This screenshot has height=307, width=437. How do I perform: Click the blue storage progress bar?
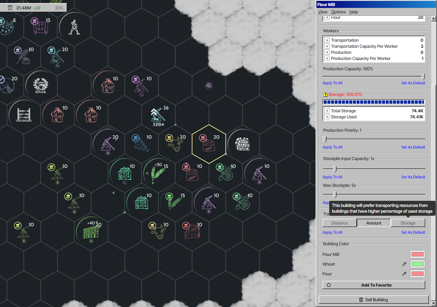click(374, 102)
